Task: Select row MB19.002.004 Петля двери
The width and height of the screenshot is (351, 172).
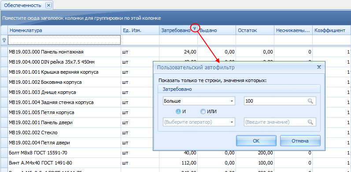Action: click(x=64, y=143)
